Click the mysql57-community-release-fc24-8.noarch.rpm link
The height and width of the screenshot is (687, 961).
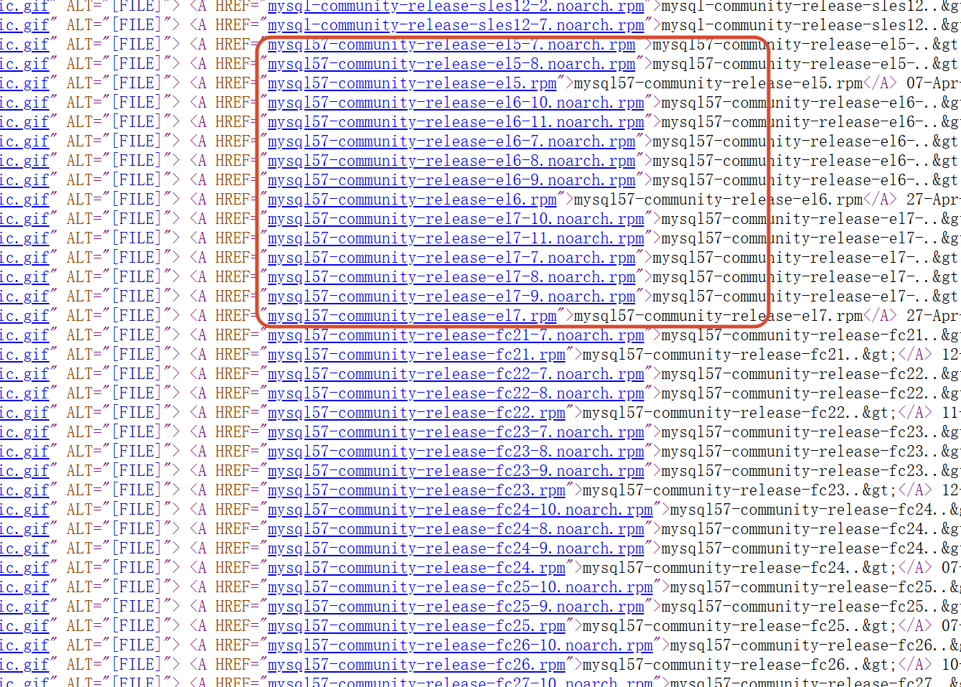(x=456, y=529)
